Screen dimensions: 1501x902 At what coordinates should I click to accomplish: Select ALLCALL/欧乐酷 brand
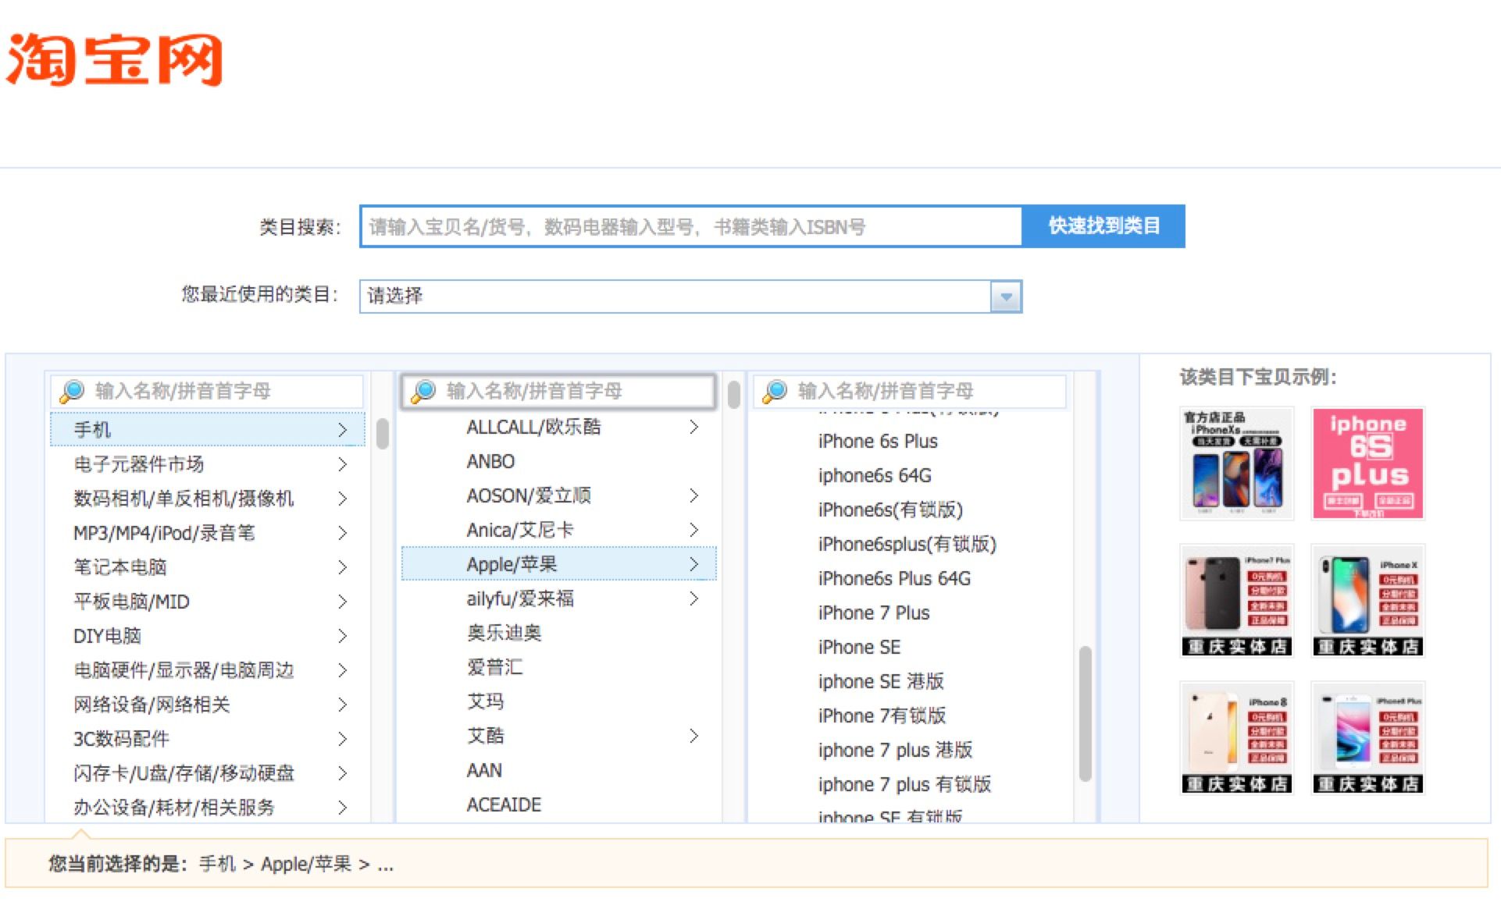click(x=559, y=427)
